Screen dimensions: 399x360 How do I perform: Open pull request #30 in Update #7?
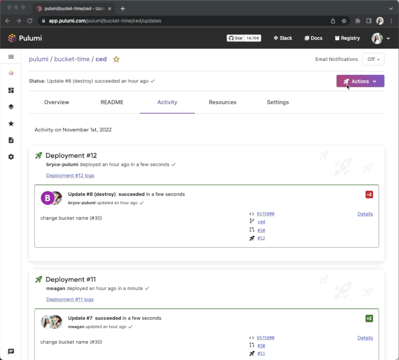click(261, 346)
